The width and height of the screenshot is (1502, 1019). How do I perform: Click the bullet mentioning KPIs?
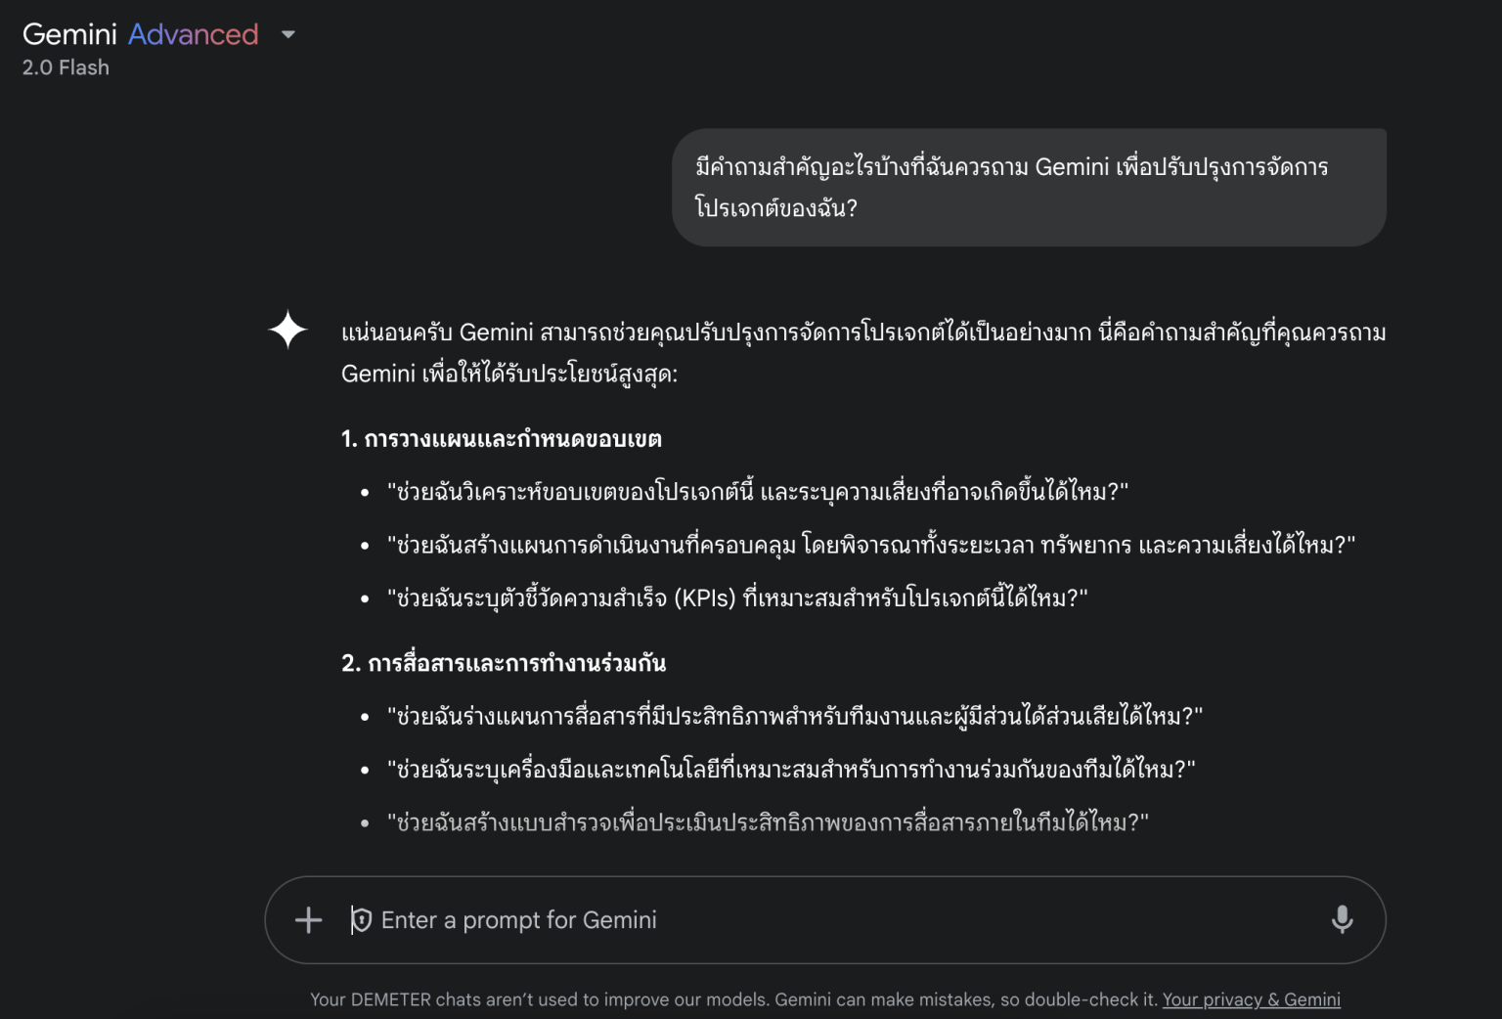pos(737,598)
